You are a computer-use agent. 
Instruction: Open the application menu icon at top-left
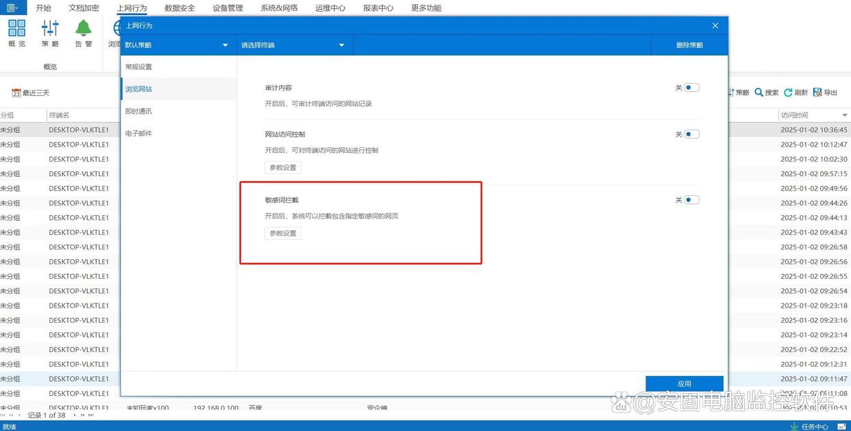pyautogui.click(x=12, y=8)
